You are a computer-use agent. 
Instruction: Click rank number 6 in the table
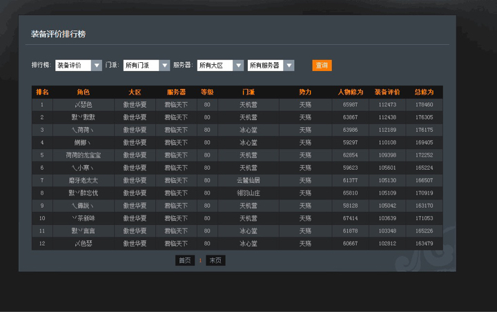pyautogui.click(x=42, y=168)
